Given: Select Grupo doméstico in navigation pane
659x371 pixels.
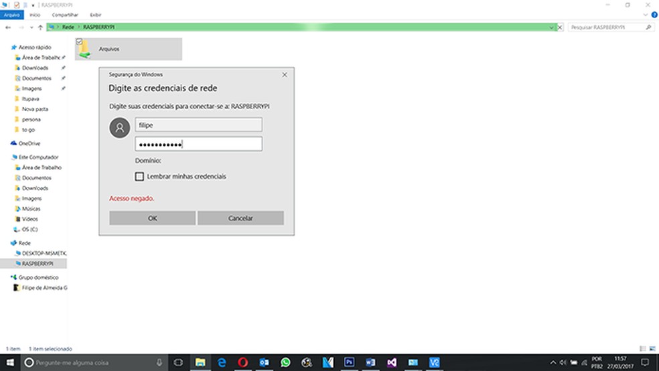Looking at the screenshot, I should coord(38,278).
